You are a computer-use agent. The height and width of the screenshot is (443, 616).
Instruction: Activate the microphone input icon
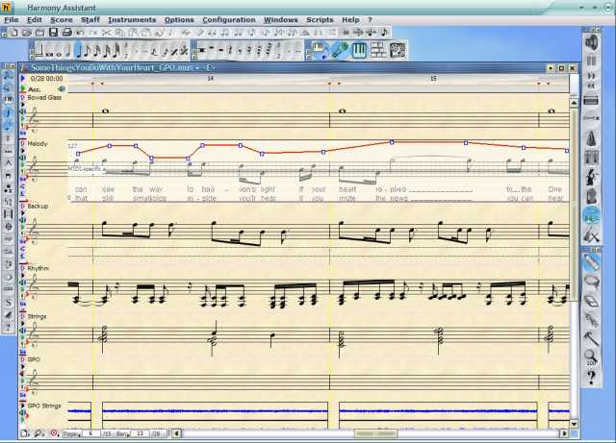[340, 50]
